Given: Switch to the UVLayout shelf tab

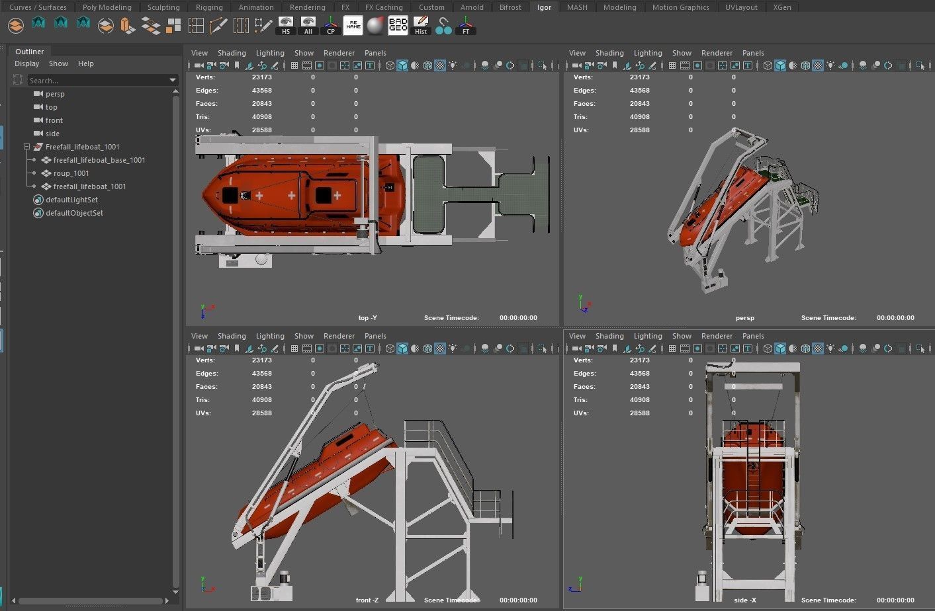Looking at the screenshot, I should pos(741,7).
